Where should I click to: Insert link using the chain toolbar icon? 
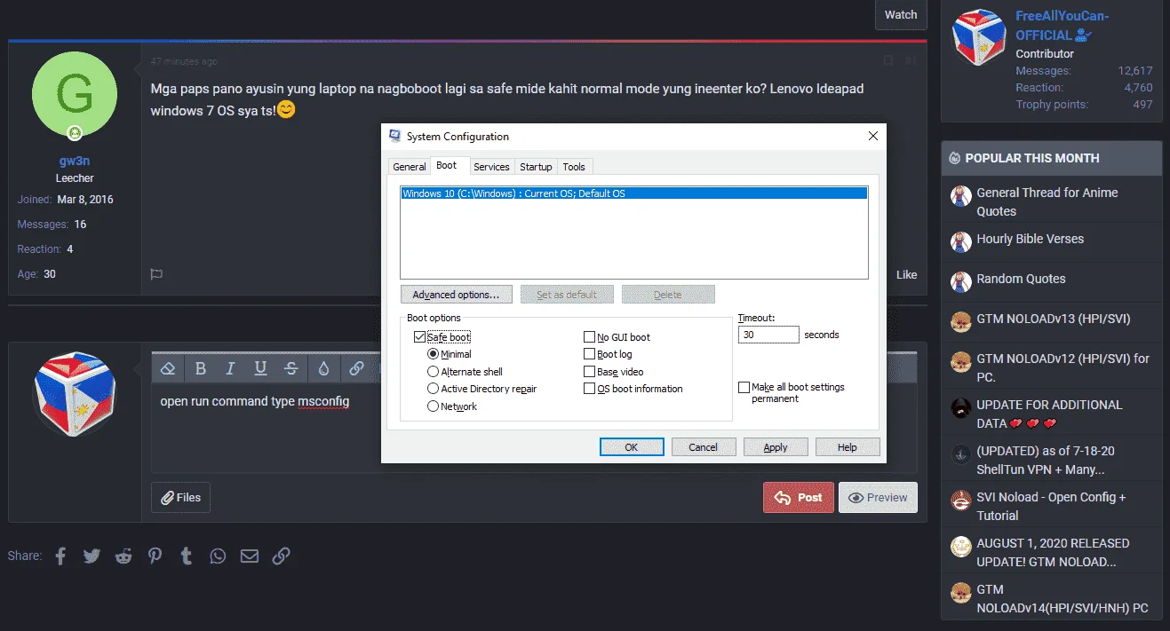pos(356,368)
